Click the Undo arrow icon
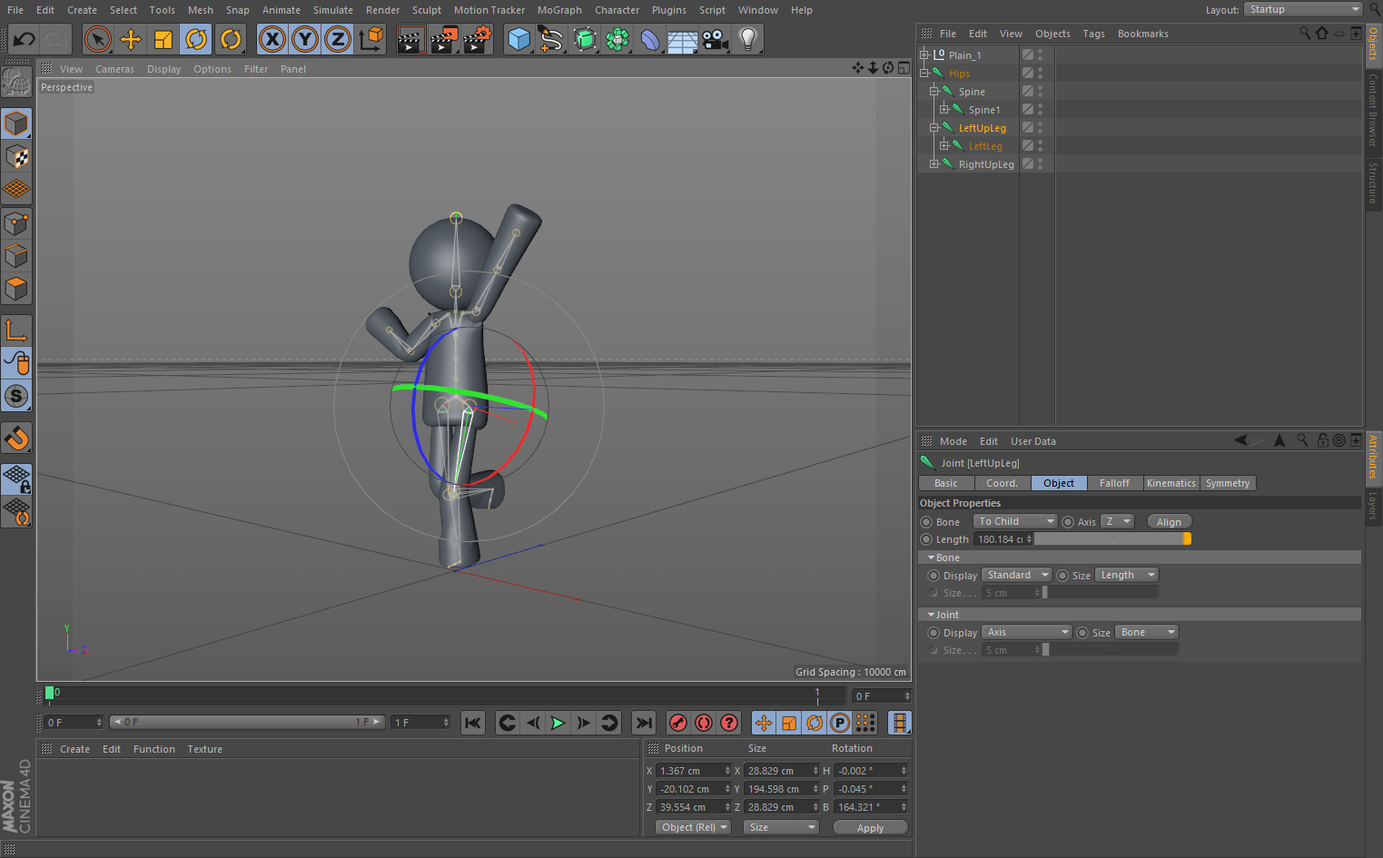The width and height of the screenshot is (1383, 858). [x=25, y=39]
